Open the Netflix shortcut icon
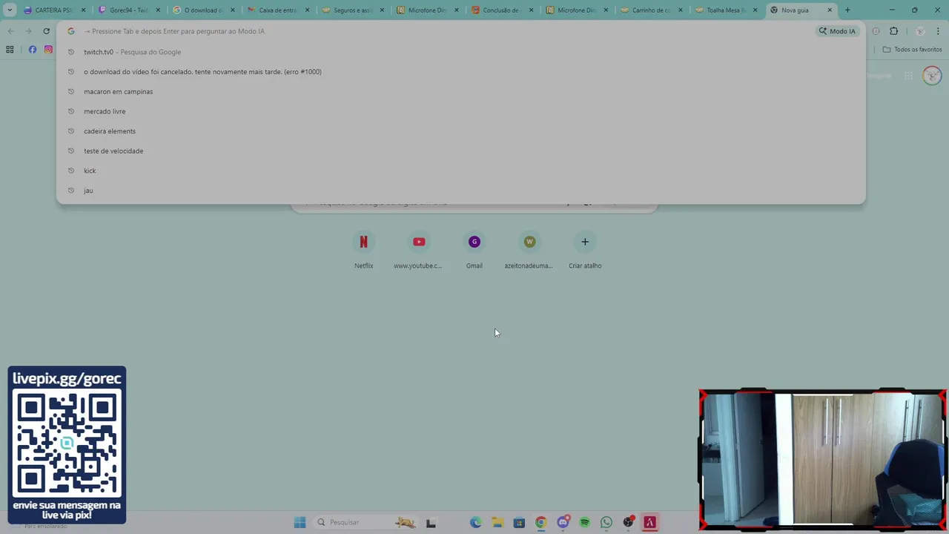This screenshot has width=949, height=534. pos(363,242)
